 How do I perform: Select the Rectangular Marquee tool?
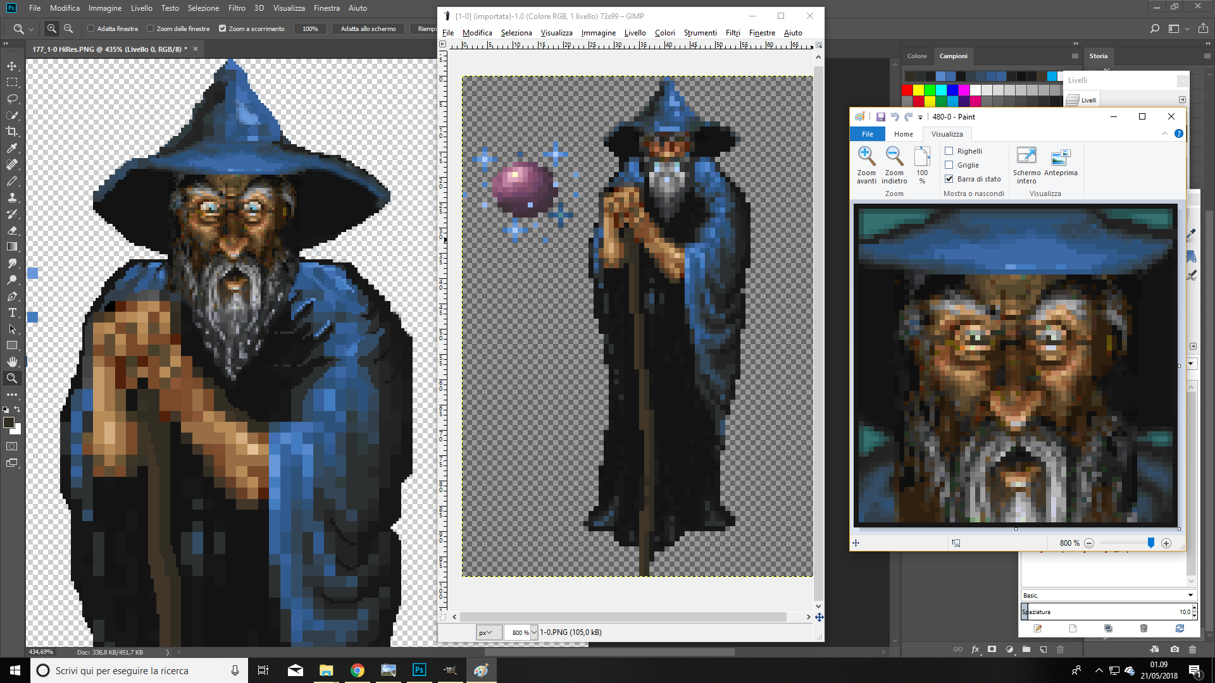(12, 82)
